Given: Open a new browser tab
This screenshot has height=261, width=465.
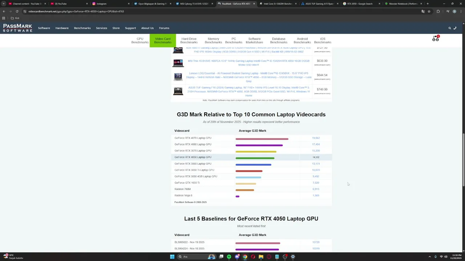Looking at the screenshot, I should (x=428, y=4).
